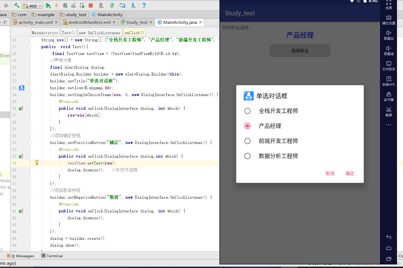This screenshot has width=403, height=268.
Task: Click the new OnClickListener structure breadcrumb
Action: [x=100, y=33]
